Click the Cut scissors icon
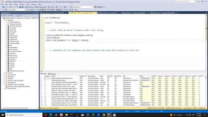 pyautogui.click(x=48, y=7)
